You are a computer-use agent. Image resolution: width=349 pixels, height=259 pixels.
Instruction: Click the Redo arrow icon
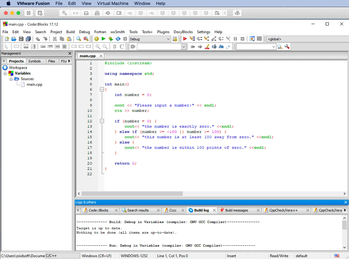pyautogui.click(x=45, y=39)
